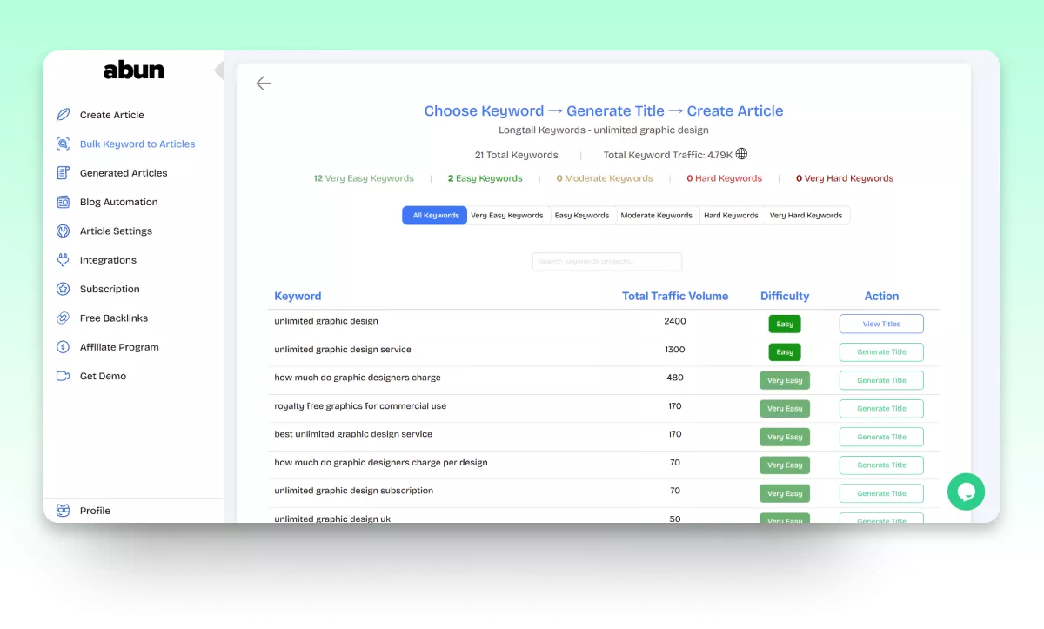Screen dimensions: 1044x629
Task: Click View Titles for unlimited graphic design
Action: pos(881,324)
